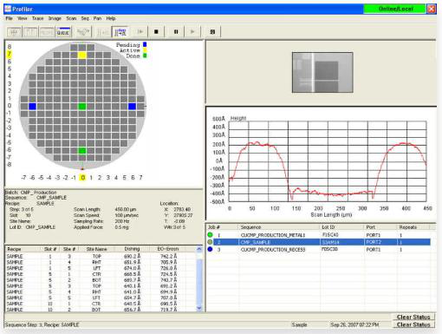Click the active sequence-run toolbar icon
Screen dimensions: 442x334
(120, 32)
